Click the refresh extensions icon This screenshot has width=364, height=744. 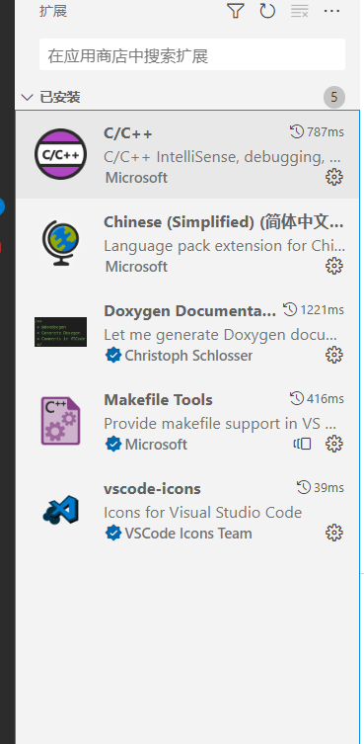coord(267,11)
